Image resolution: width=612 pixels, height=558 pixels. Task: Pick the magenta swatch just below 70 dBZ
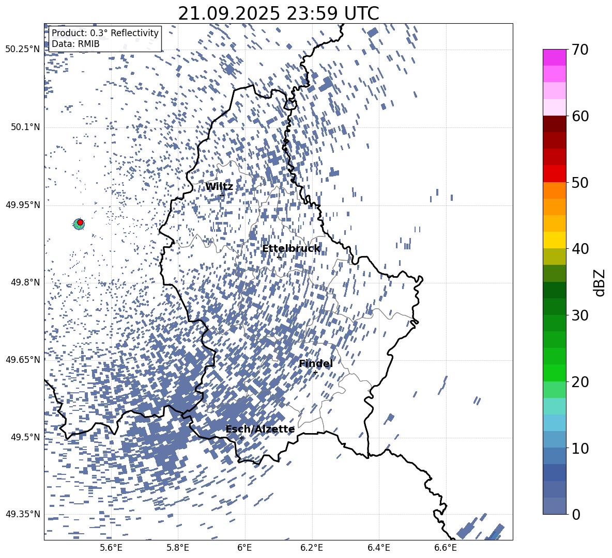pos(554,57)
